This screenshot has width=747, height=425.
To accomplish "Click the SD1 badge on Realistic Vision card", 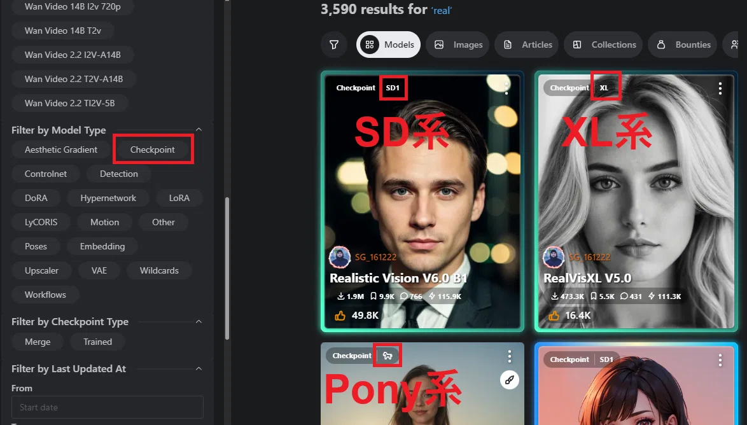I will pyautogui.click(x=393, y=88).
